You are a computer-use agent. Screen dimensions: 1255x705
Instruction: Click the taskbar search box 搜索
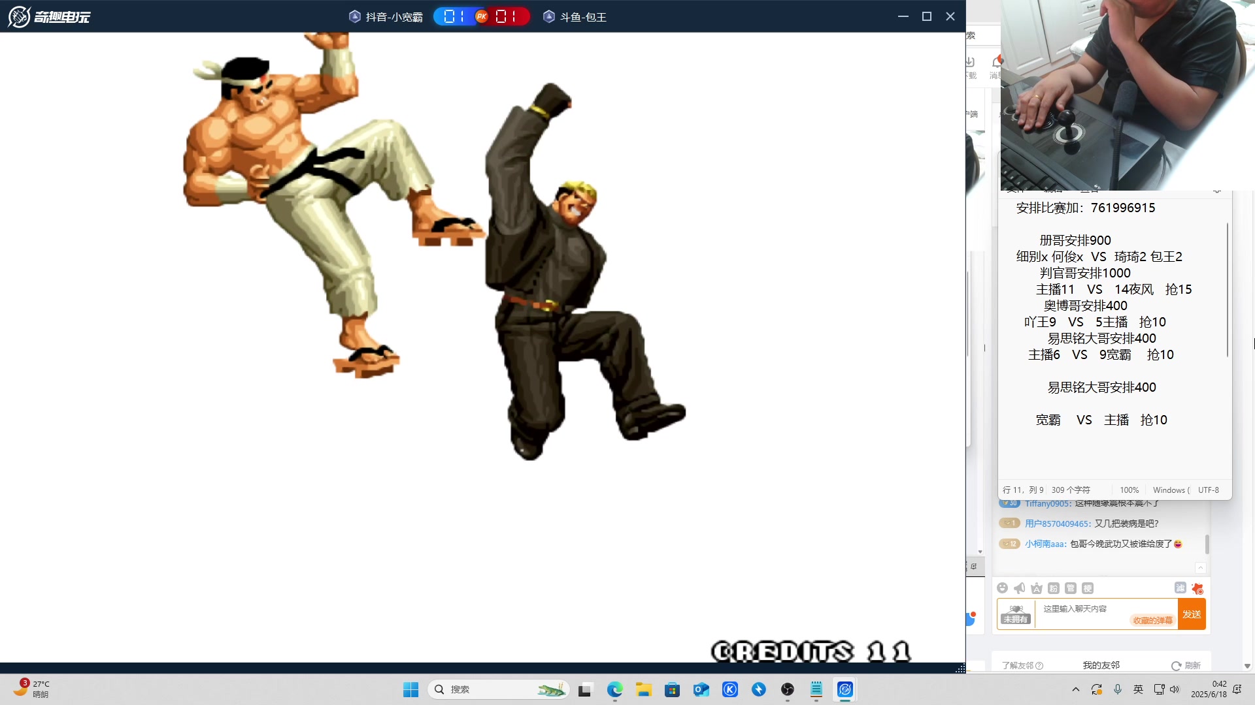[x=498, y=689]
